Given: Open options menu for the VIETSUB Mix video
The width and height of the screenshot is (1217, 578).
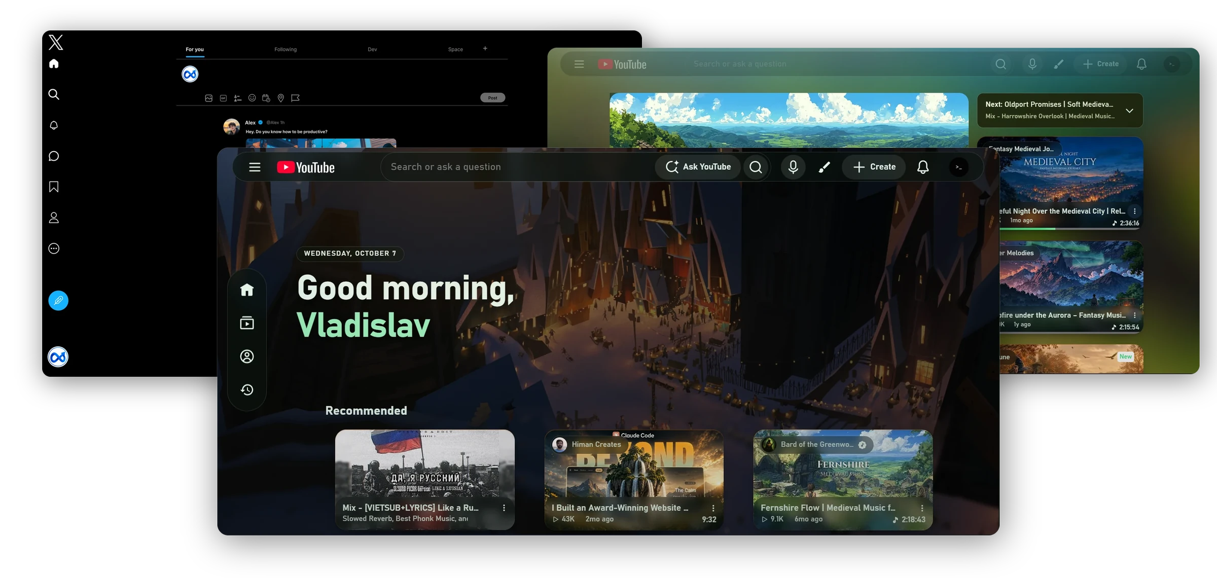Looking at the screenshot, I should coord(504,508).
